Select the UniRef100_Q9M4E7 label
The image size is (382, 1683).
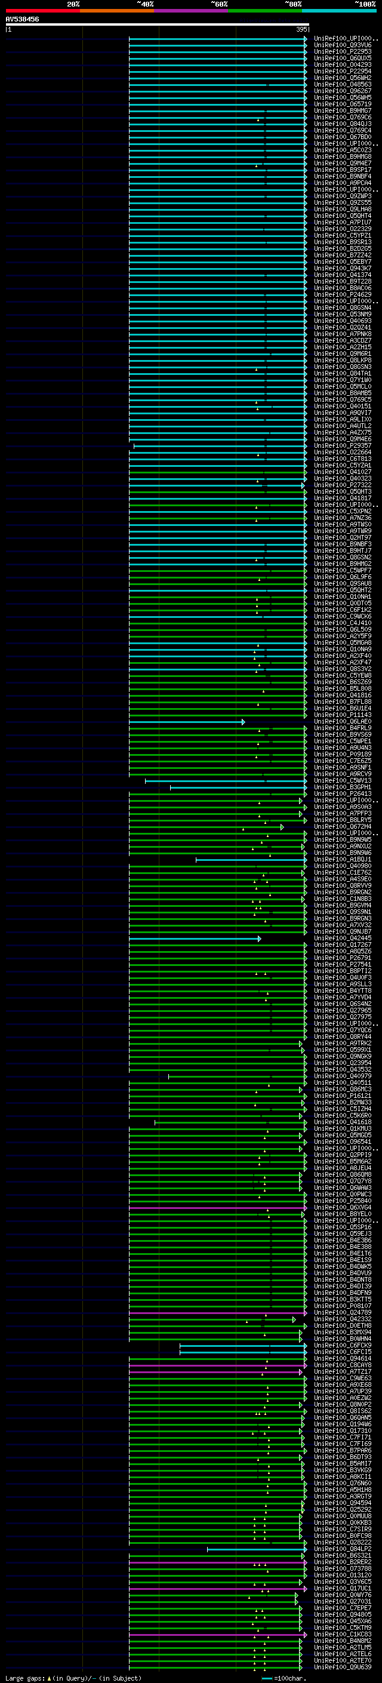coord(343,164)
